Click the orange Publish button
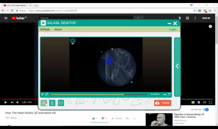The image size is (218, 129). pyautogui.click(x=163, y=103)
